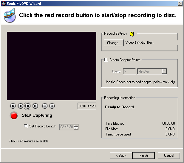Click the Rewind button
The height and width of the screenshot is (163, 184).
28,106
